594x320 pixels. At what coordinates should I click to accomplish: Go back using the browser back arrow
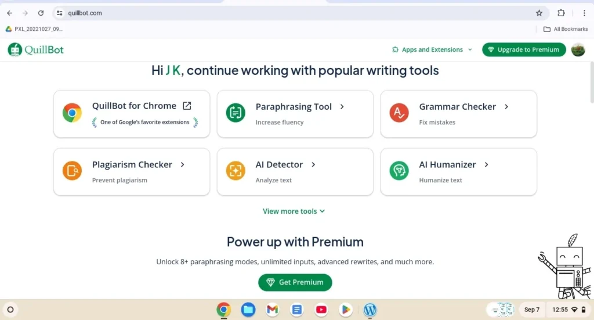[x=9, y=13]
